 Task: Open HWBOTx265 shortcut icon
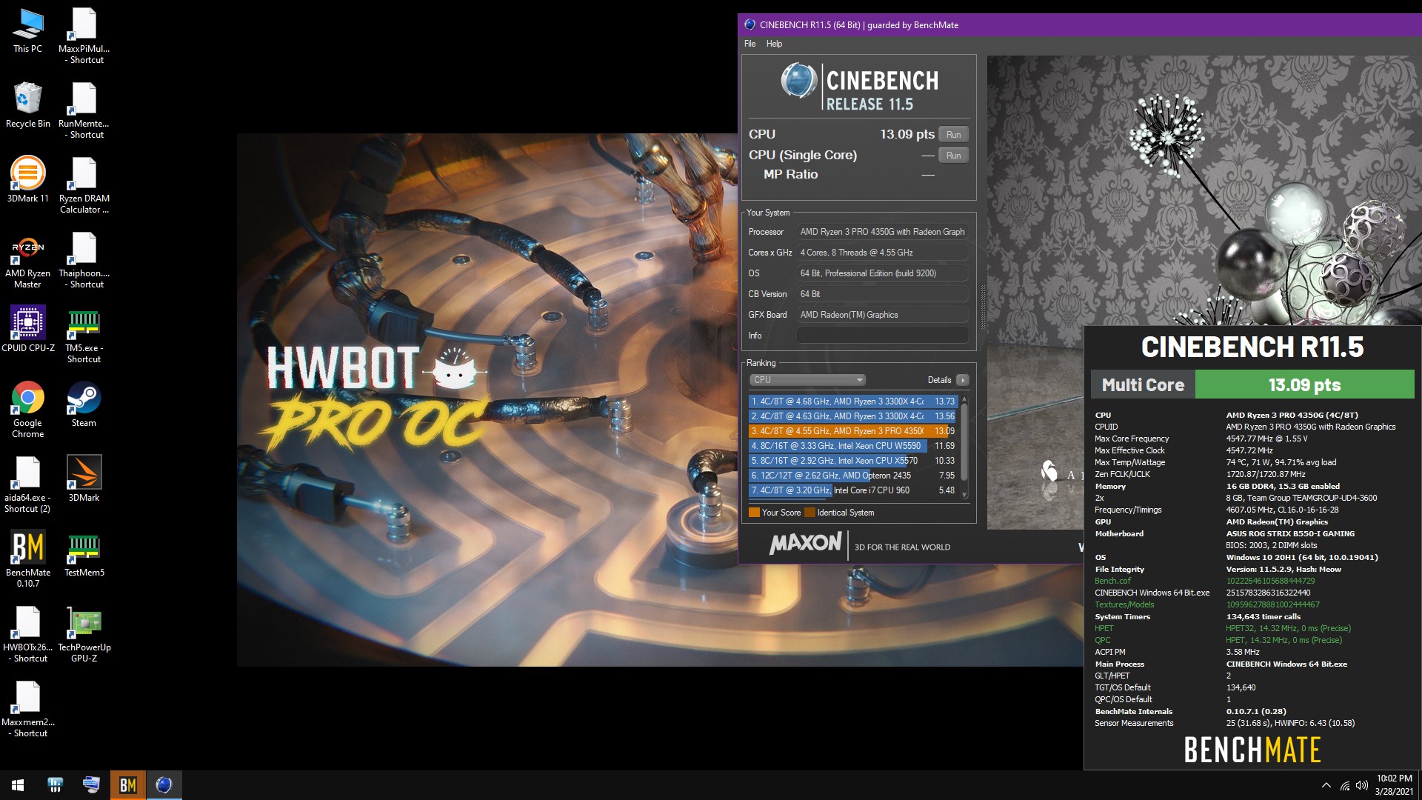coord(27,634)
